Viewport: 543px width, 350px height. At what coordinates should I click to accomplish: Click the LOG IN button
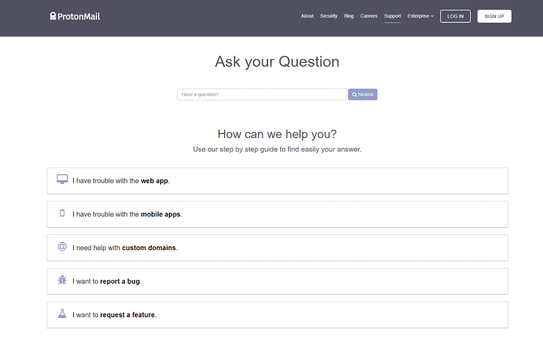point(455,16)
